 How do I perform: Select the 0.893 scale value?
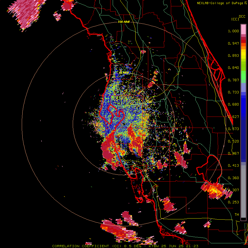tap(233, 55)
